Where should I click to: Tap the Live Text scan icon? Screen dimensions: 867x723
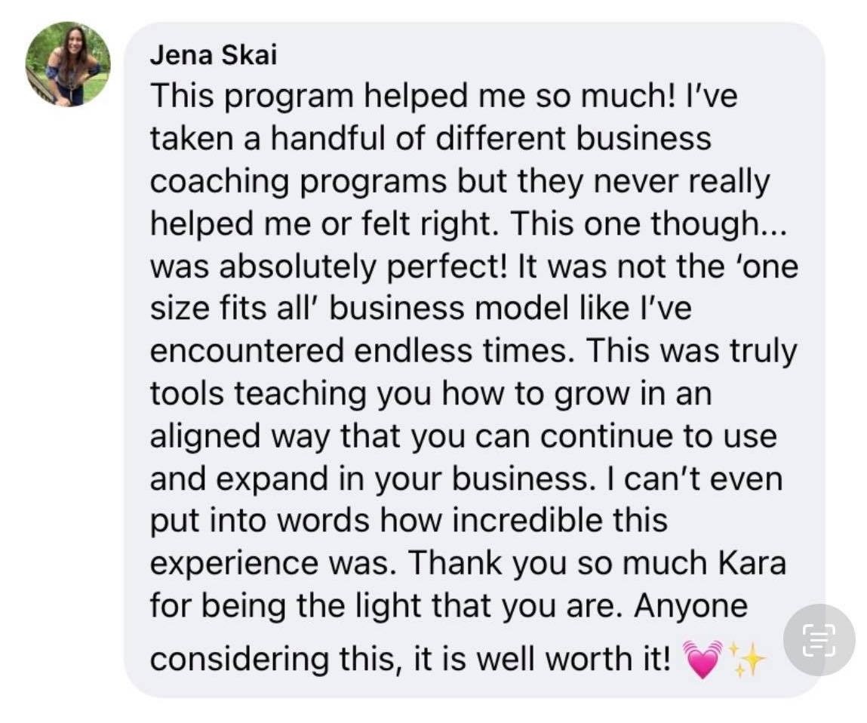[x=819, y=639]
